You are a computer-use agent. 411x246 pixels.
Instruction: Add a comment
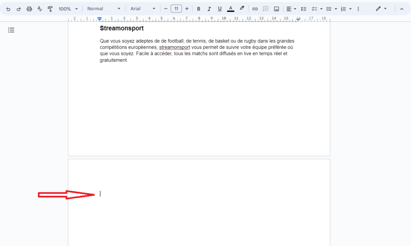point(266,8)
